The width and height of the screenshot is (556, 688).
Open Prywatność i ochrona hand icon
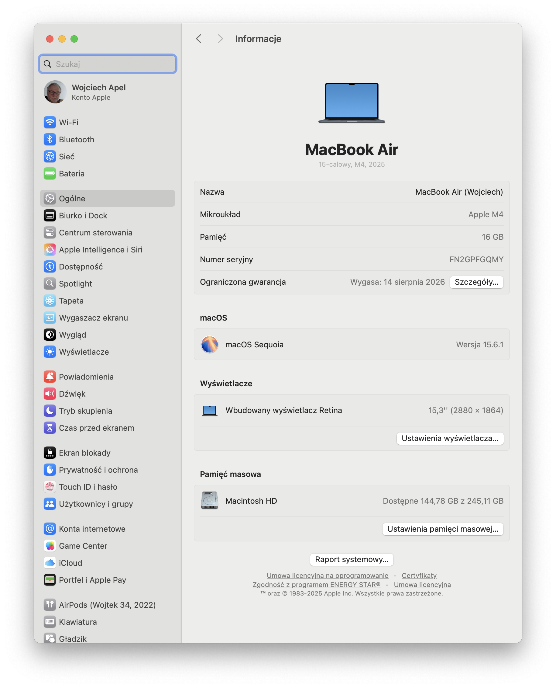coord(50,470)
